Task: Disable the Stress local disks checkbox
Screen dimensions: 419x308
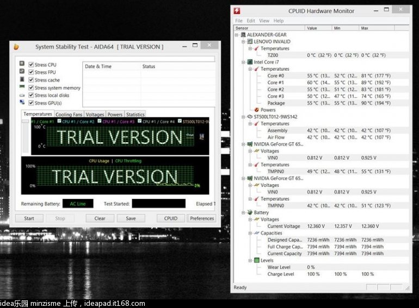Action: click(x=31, y=95)
